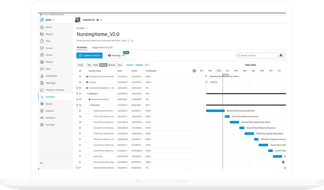Click the binoculars icon beside search

(281, 55)
